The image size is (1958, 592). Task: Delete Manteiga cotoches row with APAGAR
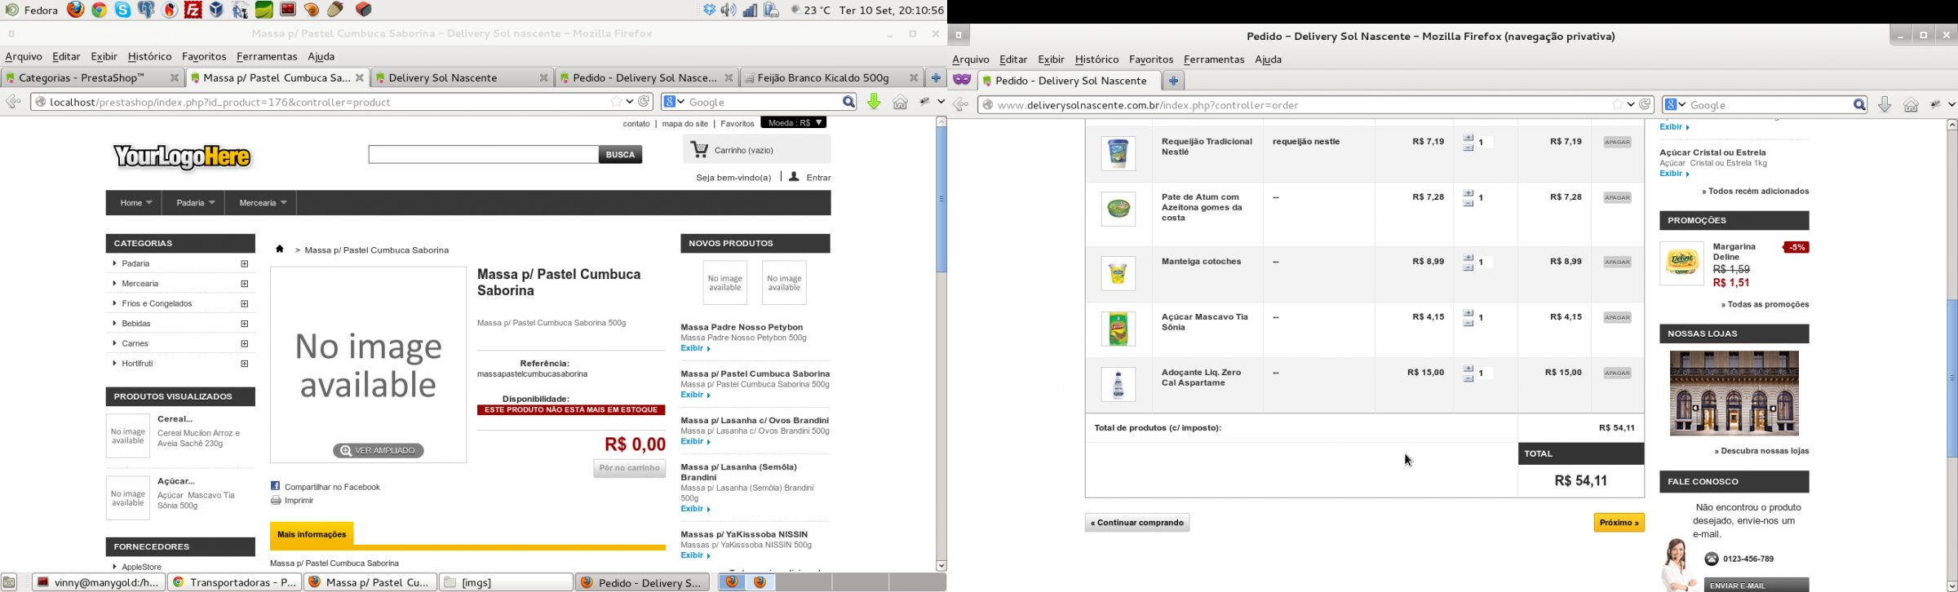(1617, 262)
